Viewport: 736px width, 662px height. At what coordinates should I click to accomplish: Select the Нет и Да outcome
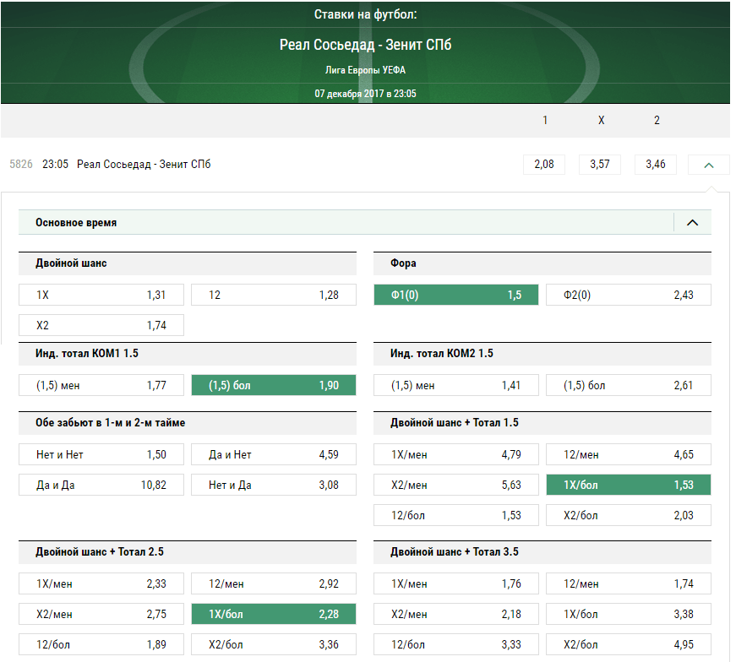(x=274, y=485)
